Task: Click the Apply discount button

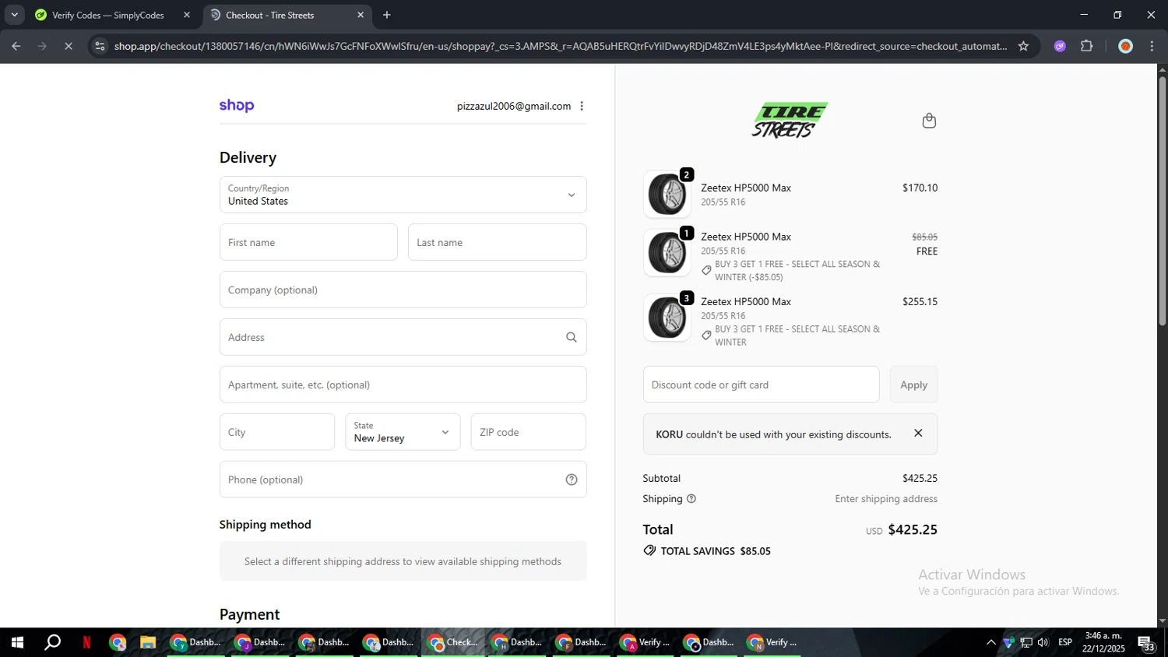Action: pyautogui.click(x=913, y=385)
